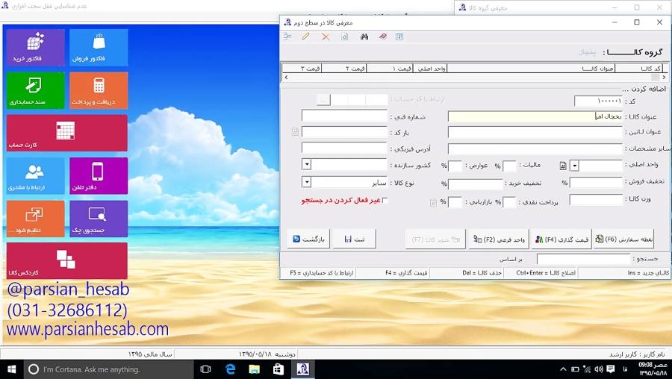This screenshot has width=672, height=379.
Task: Open the فاکتور خرید tile
Action: 35,47
